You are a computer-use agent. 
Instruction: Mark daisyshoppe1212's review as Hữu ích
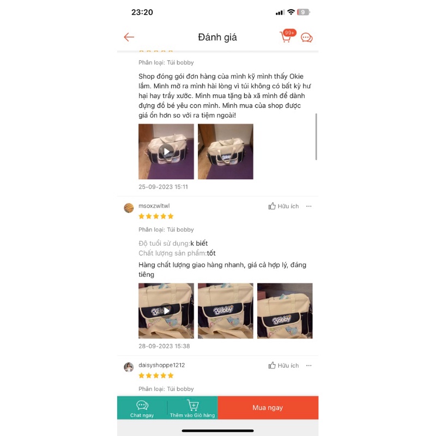[x=283, y=365]
